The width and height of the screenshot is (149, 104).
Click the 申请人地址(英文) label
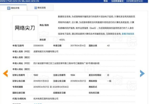21,69
